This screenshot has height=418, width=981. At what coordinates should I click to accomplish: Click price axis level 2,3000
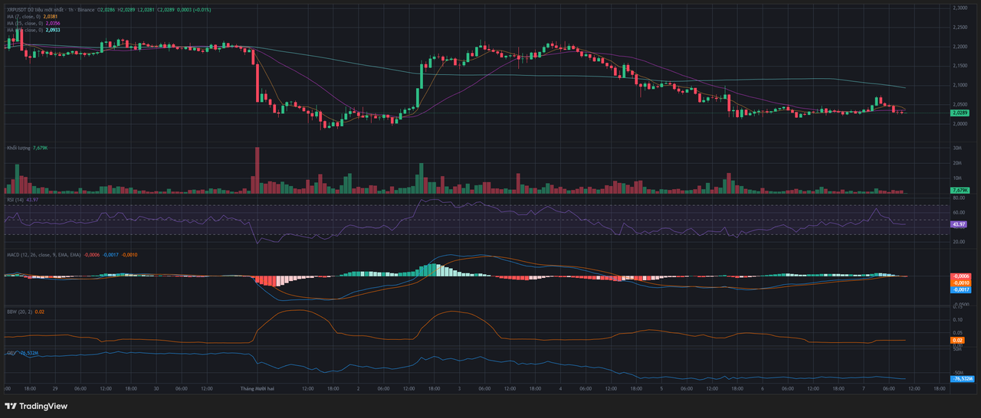pos(960,8)
